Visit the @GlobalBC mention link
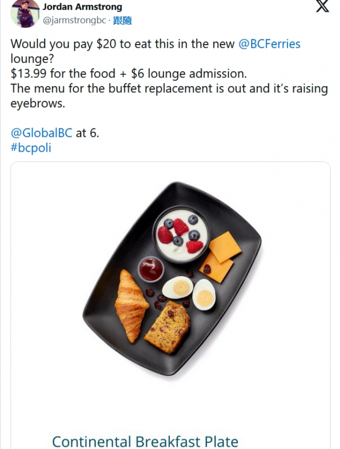The height and width of the screenshot is (449, 340). pyautogui.click(x=41, y=133)
